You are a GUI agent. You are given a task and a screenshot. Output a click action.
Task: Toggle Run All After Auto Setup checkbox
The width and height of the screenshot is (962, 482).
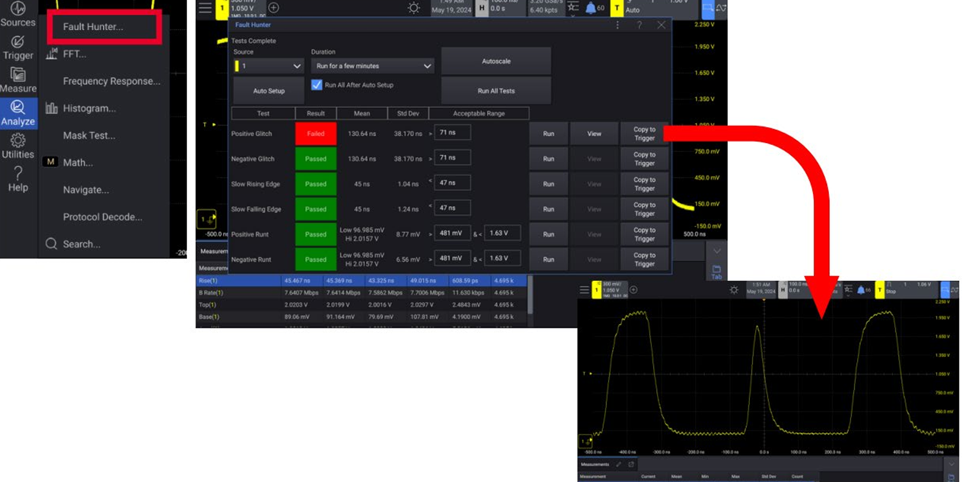[317, 85]
